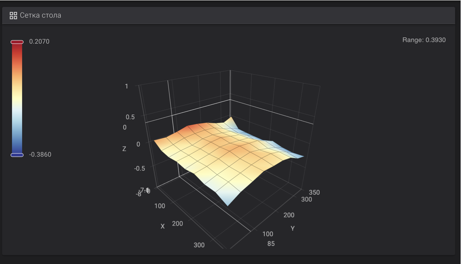This screenshot has height=264, width=461.
Task: Click the -0.3860 minimum scale value
Action: point(40,154)
